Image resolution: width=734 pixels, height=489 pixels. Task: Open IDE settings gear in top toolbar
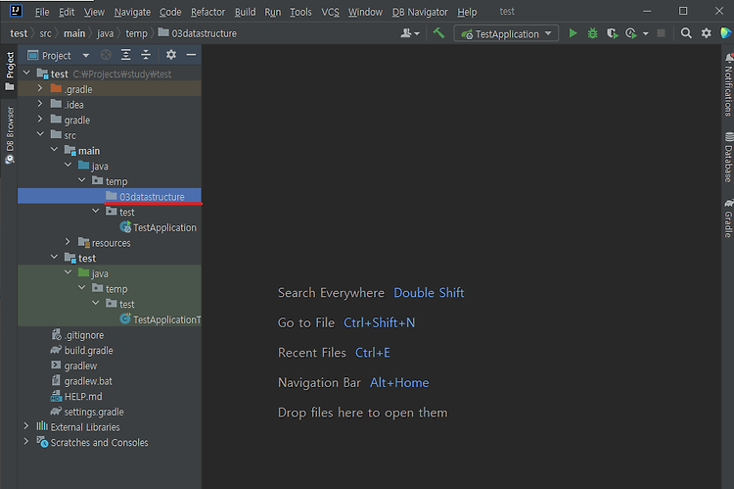(706, 33)
